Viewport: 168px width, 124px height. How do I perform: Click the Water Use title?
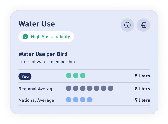click(37, 24)
